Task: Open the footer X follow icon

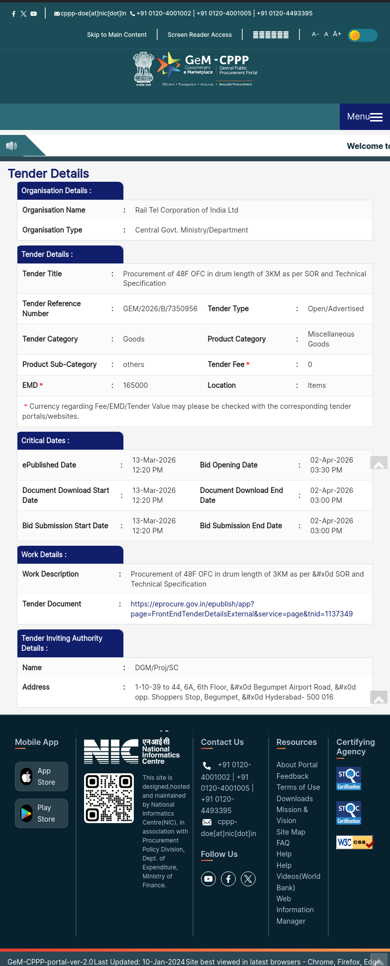Action: [248, 879]
